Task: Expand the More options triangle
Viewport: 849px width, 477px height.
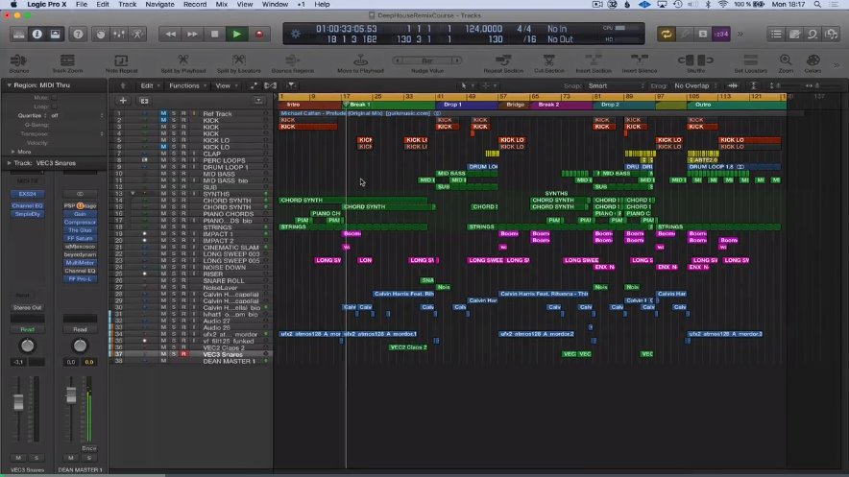Action: coord(13,152)
